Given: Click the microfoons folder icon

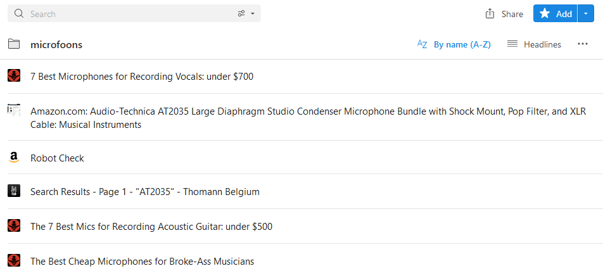Looking at the screenshot, I should click(14, 44).
